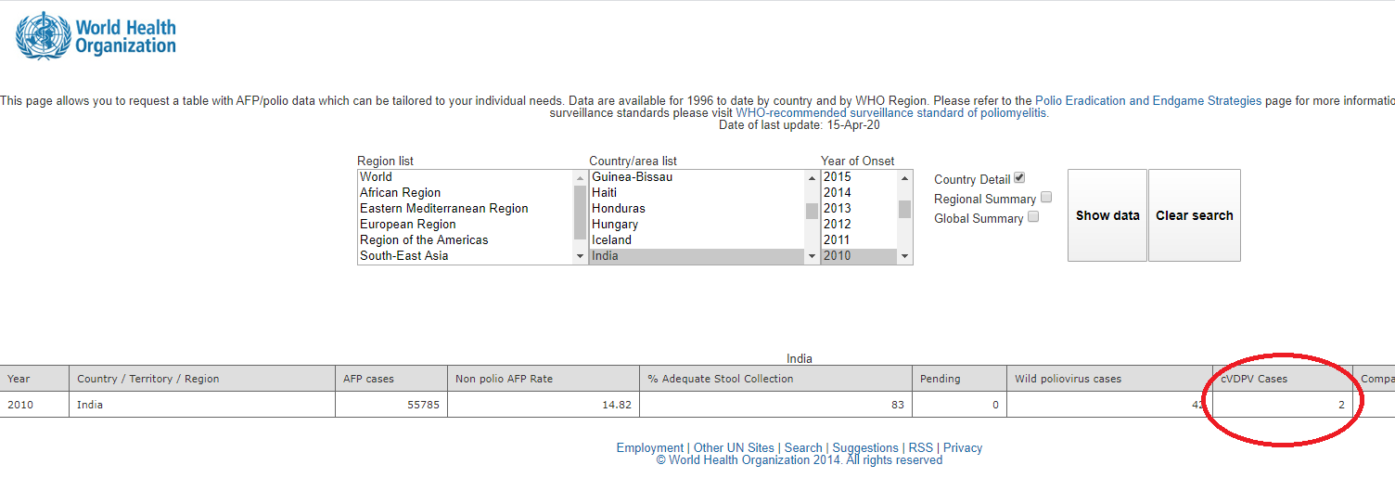
Task: Enable the Global Summary checkbox
Action: (1033, 217)
